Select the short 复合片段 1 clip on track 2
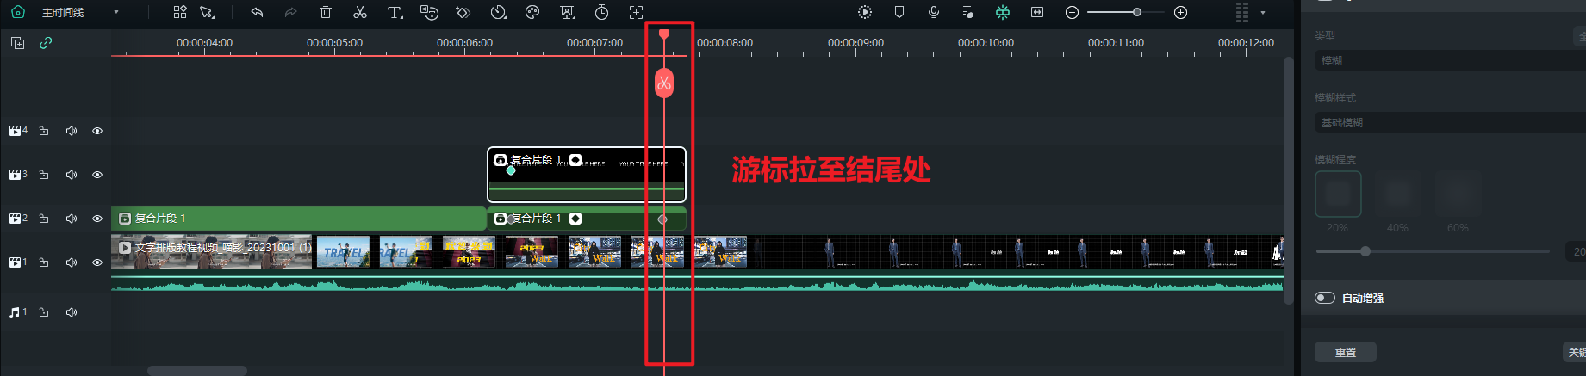The width and height of the screenshot is (1586, 376). (587, 219)
